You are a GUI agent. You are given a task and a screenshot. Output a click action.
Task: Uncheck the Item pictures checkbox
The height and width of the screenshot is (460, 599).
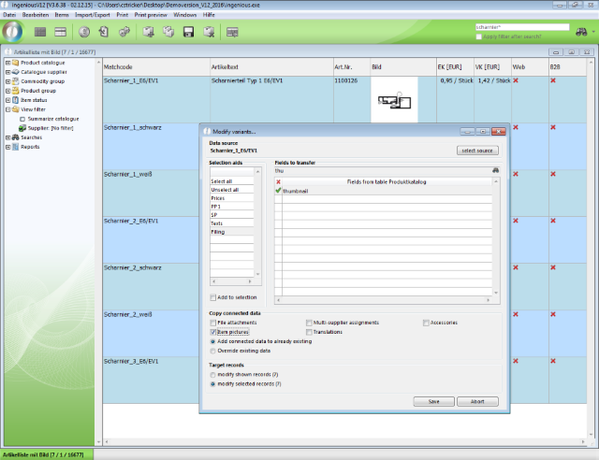212,332
